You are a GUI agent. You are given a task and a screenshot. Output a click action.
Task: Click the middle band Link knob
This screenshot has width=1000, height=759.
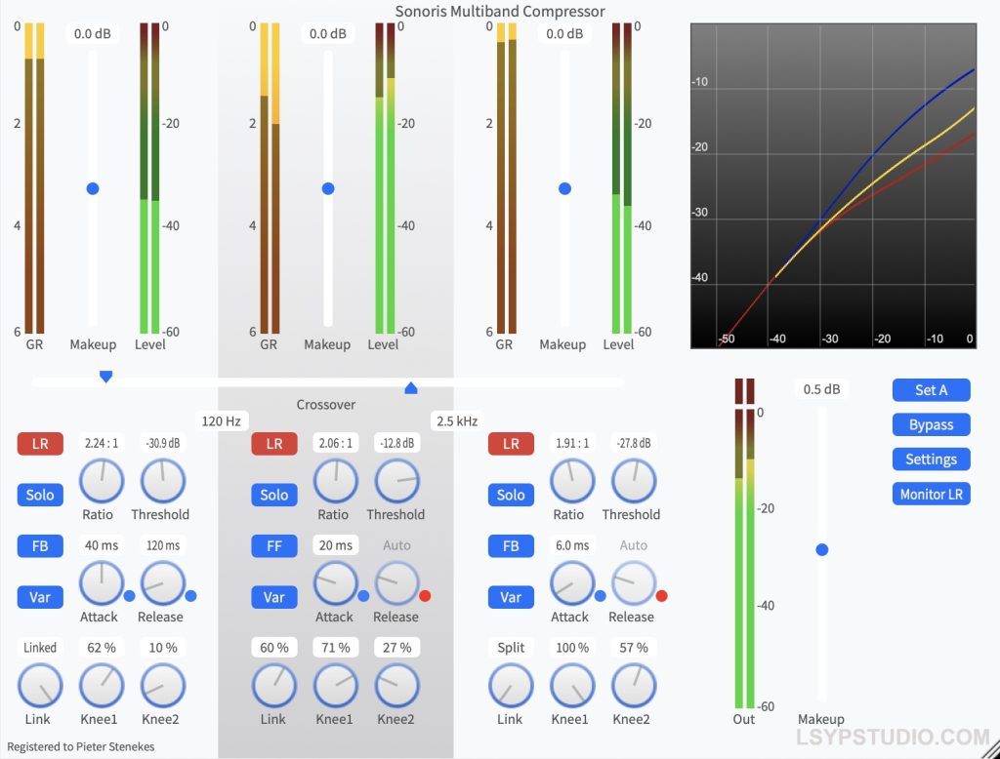[273, 687]
